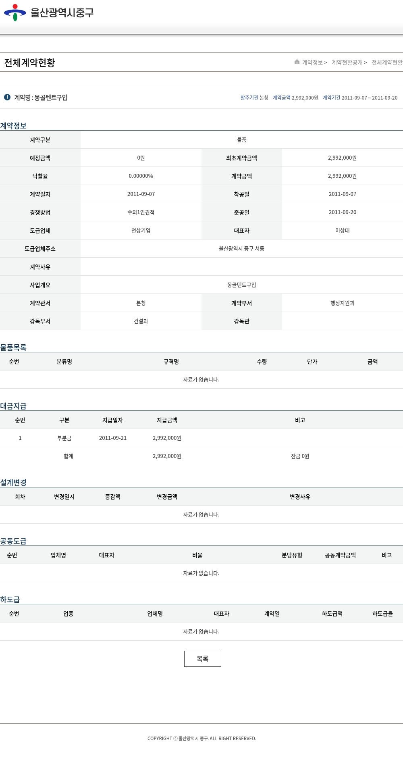Click the 하도급액 column header
Screen dimensions: 403x764
(x=332, y=614)
